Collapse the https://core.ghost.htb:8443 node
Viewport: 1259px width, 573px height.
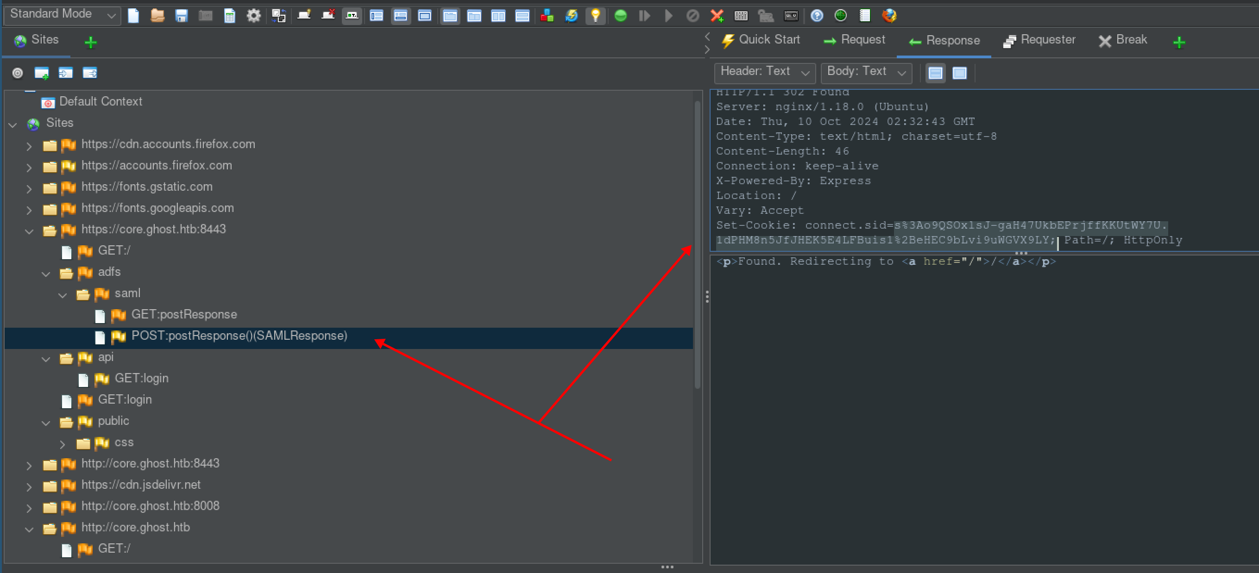pos(29,230)
